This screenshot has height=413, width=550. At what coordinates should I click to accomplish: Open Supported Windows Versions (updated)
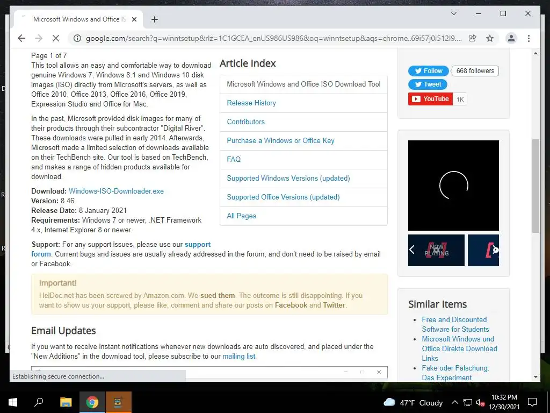tap(288, 178)
